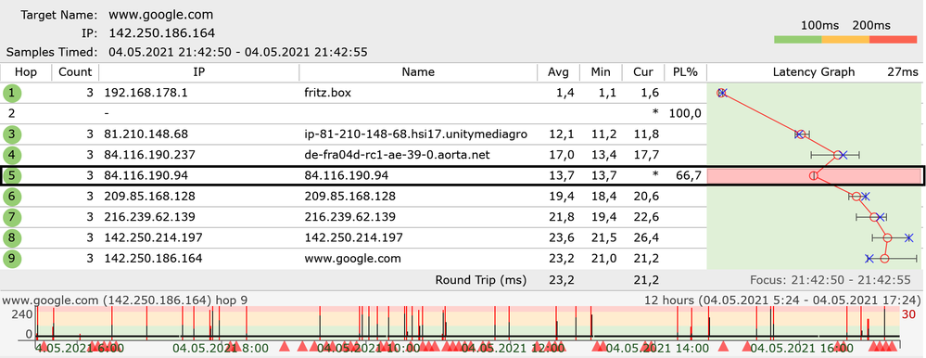Viewport: 926px width, 358px height.
Task: Click the Target Name www.google.com value
Action: pyautogui.click(x=161, y=15)
